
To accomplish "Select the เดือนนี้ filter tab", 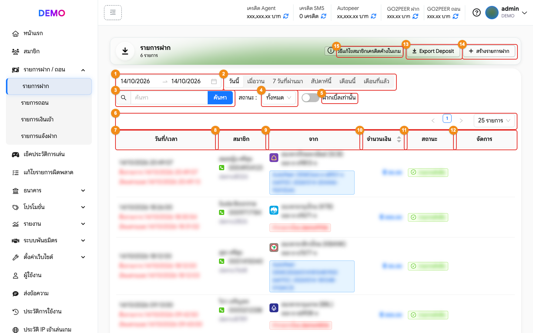I will point(348,81).
